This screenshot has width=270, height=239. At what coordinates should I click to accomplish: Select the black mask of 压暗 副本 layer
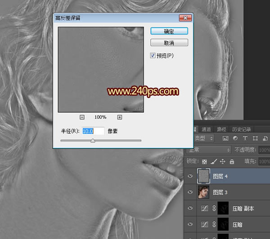pyautogui.click(x=223, y=208)
